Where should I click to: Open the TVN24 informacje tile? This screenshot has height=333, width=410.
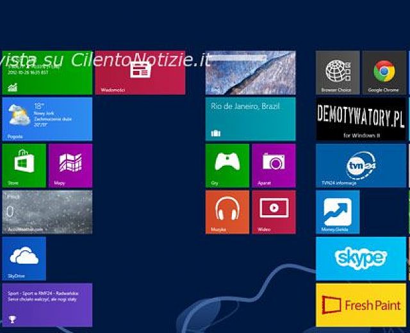tap(361, 166)
